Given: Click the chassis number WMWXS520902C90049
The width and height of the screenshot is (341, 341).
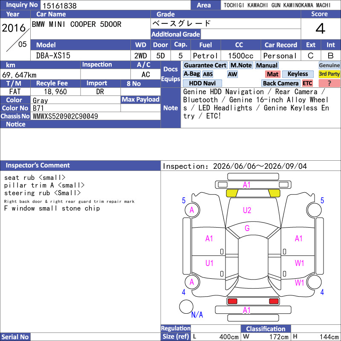Looking at the screenshot, I should click(65, 116).
